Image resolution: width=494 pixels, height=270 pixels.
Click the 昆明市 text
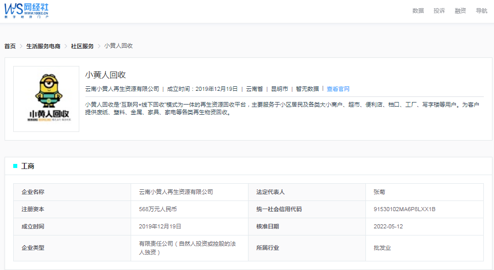pyautogui.click(x=280, y=89)
